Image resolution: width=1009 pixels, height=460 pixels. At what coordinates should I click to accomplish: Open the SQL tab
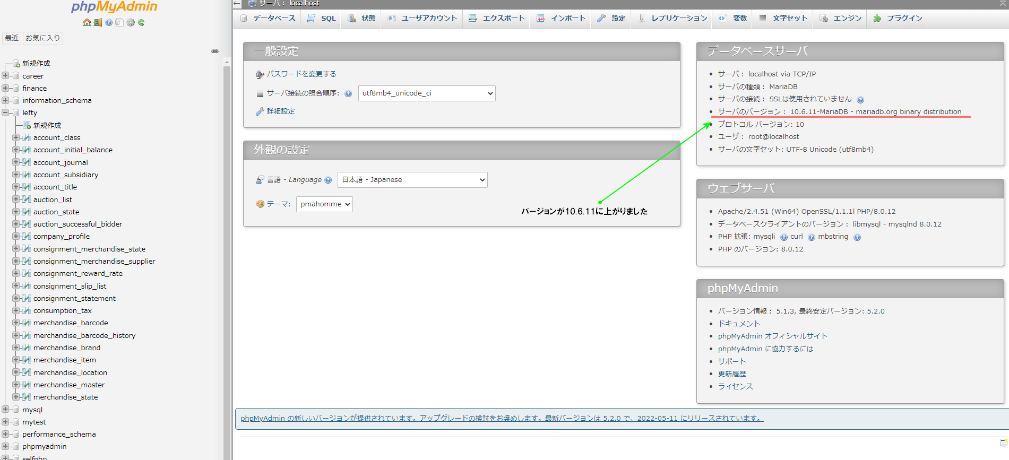[x=322, y=19]
